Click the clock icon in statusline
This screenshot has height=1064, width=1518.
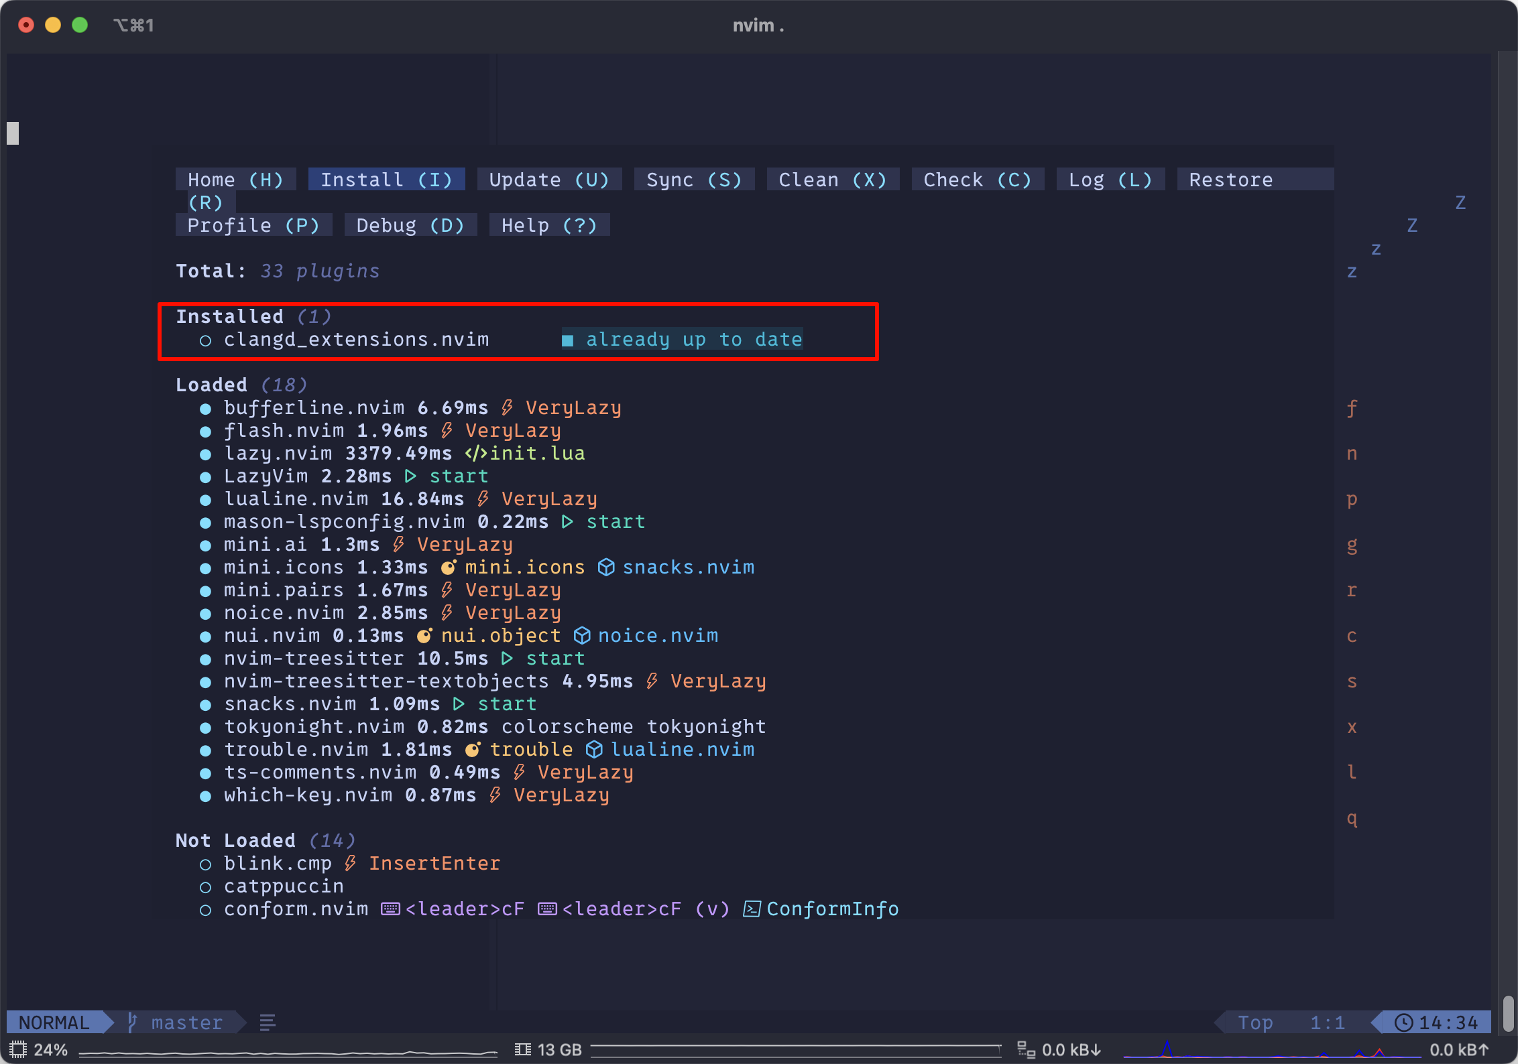[x=1403, y=1022]
